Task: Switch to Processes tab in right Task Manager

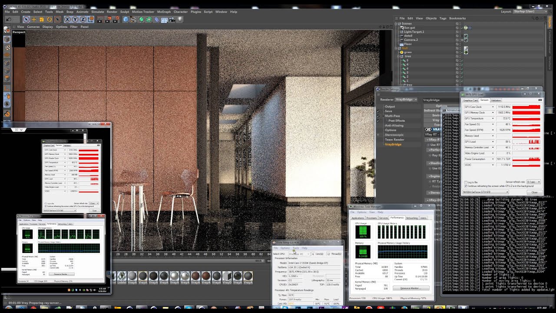Action: [371, 218]
